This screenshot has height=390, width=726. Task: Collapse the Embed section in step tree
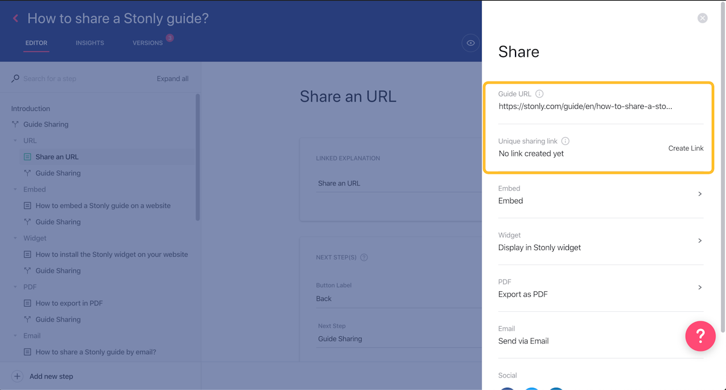[x=15, y=189]
